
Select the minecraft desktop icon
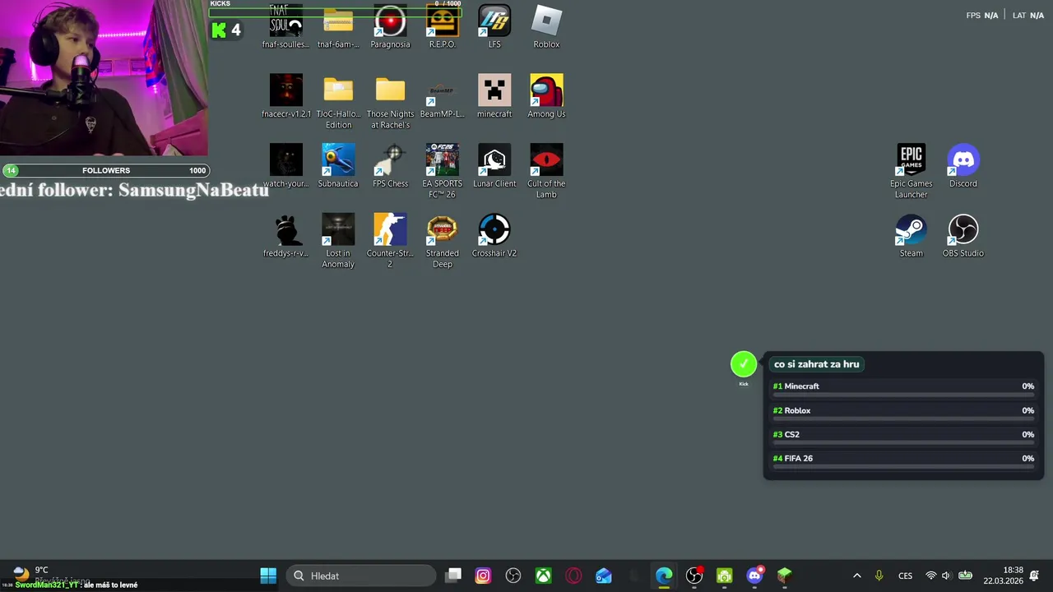click(494, 96)
